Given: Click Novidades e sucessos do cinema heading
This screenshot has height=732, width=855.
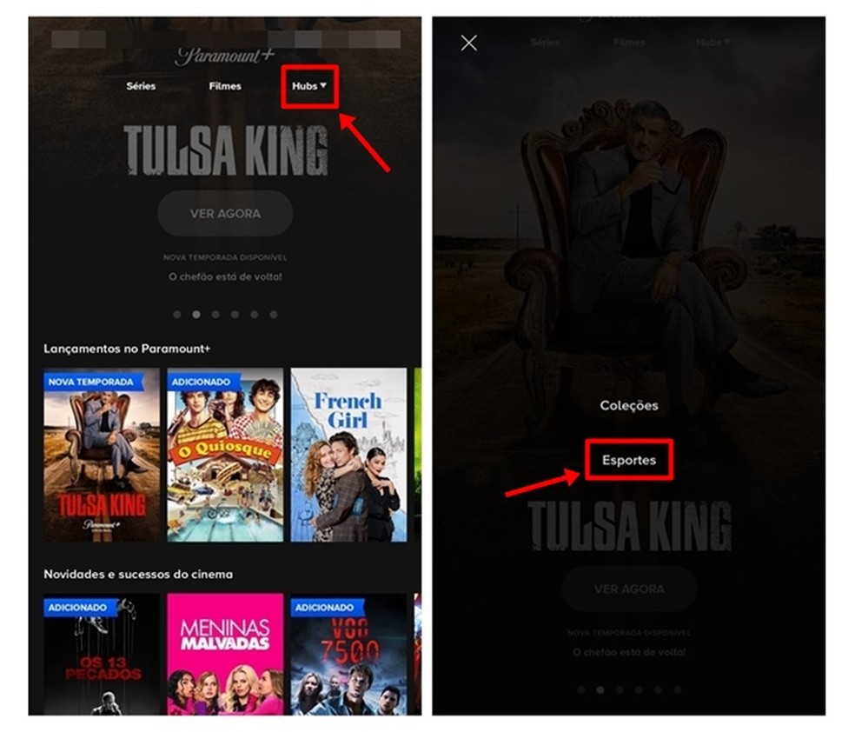Looking at the screenshot, I should click(138, 574).
